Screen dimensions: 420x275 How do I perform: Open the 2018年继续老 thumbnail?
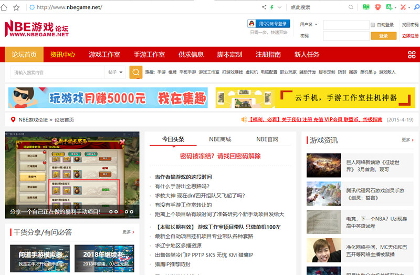[x=104, y=258]
